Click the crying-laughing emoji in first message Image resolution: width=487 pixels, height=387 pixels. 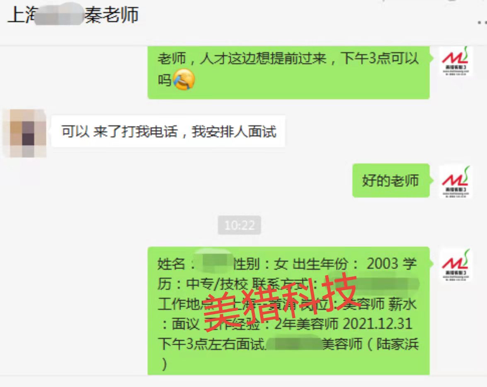point(184,80)
